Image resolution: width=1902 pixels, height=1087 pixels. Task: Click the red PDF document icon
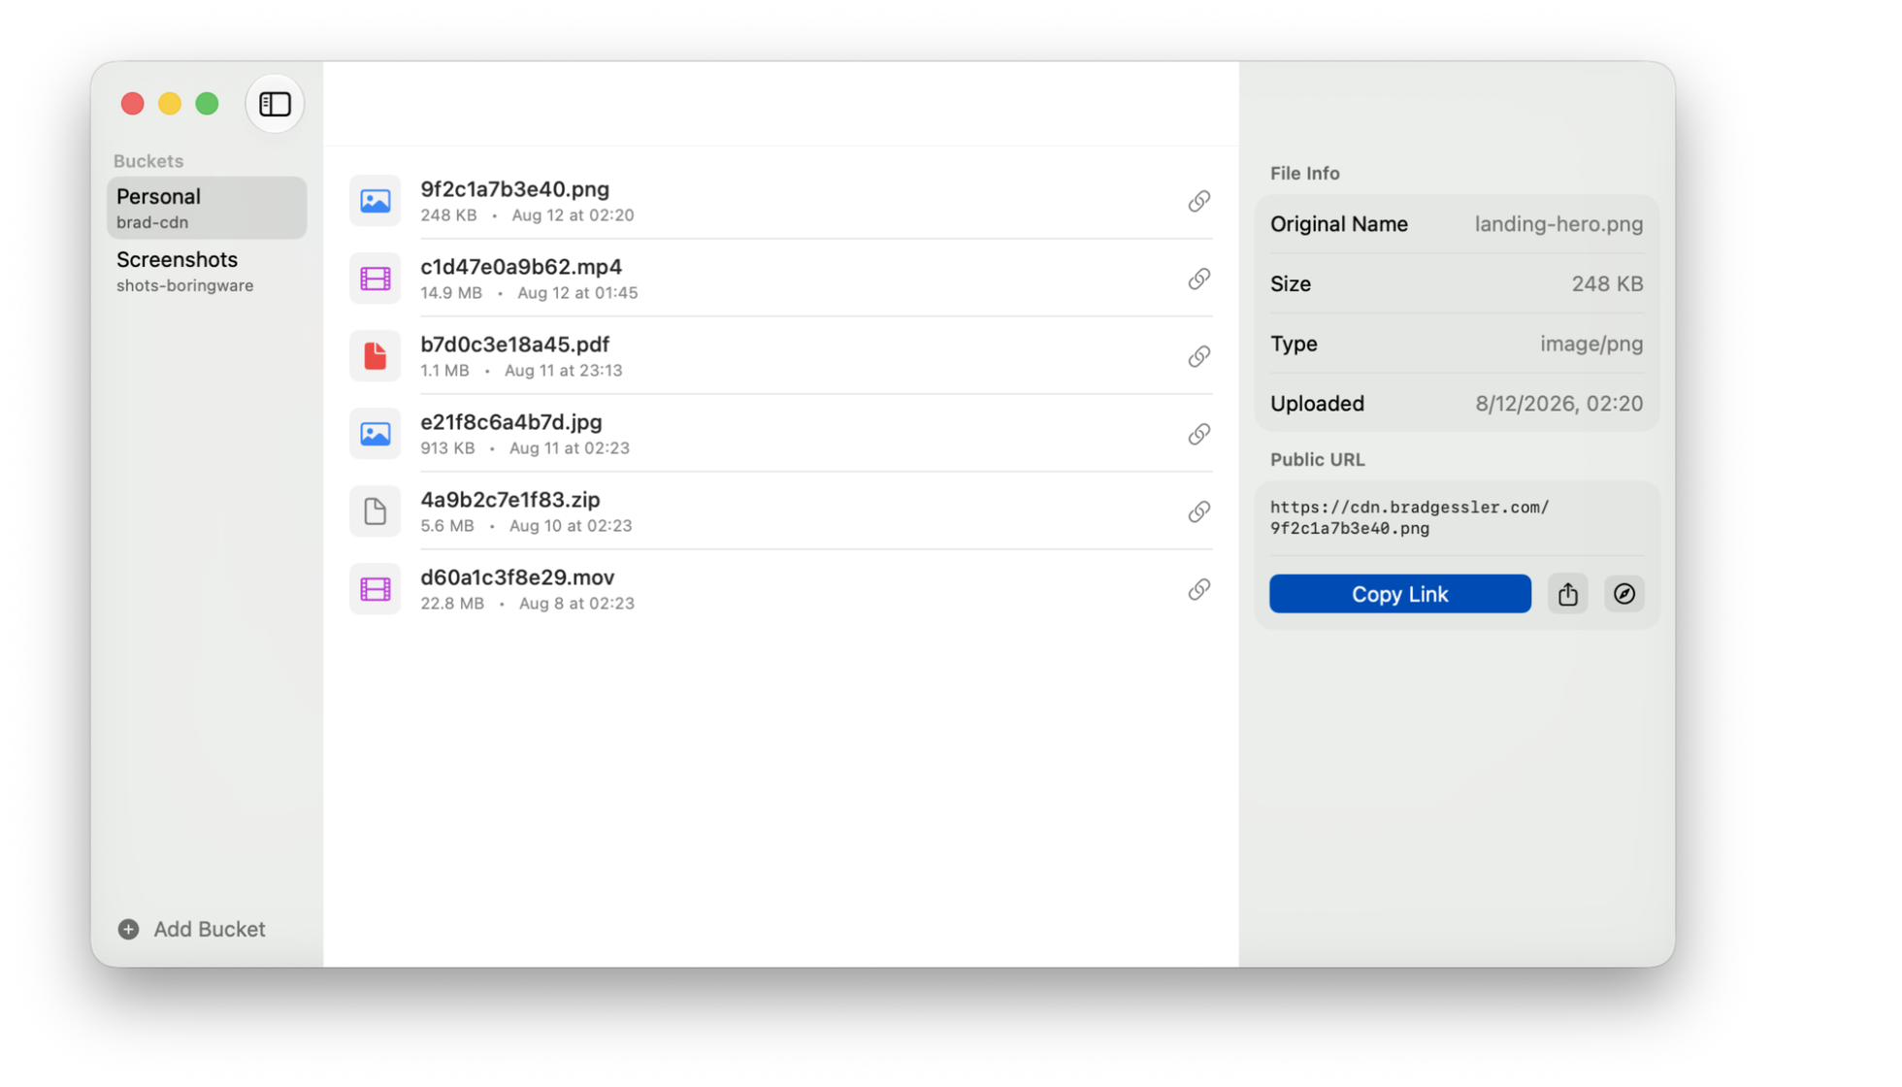tap(375, 356)
